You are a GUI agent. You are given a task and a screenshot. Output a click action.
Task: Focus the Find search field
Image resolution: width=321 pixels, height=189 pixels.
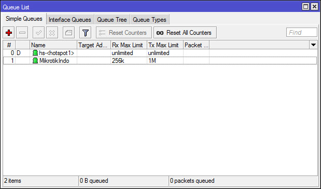click(x=302, y=32)
